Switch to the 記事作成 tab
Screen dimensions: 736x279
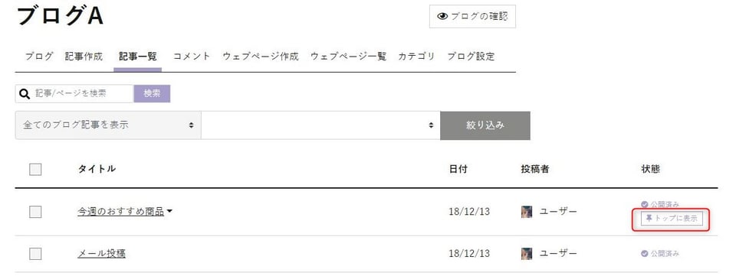[x=84, y=57]
